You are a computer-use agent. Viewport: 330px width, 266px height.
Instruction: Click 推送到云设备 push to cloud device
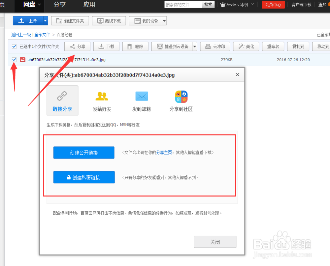pyautogui.click(x=172, y=46)
